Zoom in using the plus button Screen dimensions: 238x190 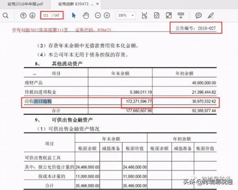pos(107,15)
